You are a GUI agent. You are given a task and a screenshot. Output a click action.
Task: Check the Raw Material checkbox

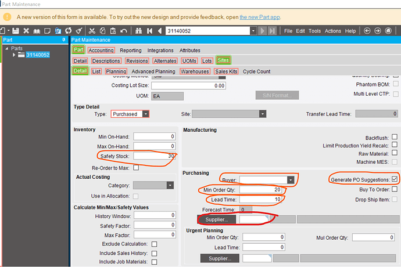395,153
